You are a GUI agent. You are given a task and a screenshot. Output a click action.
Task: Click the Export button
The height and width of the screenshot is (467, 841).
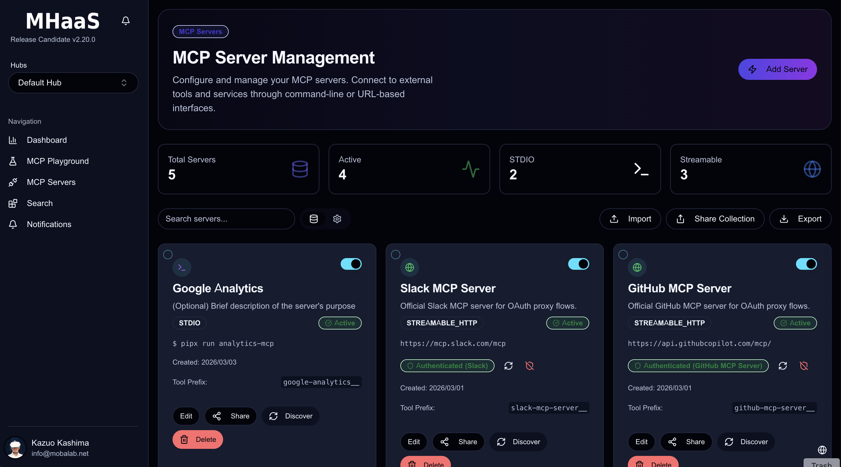point(800,219)
